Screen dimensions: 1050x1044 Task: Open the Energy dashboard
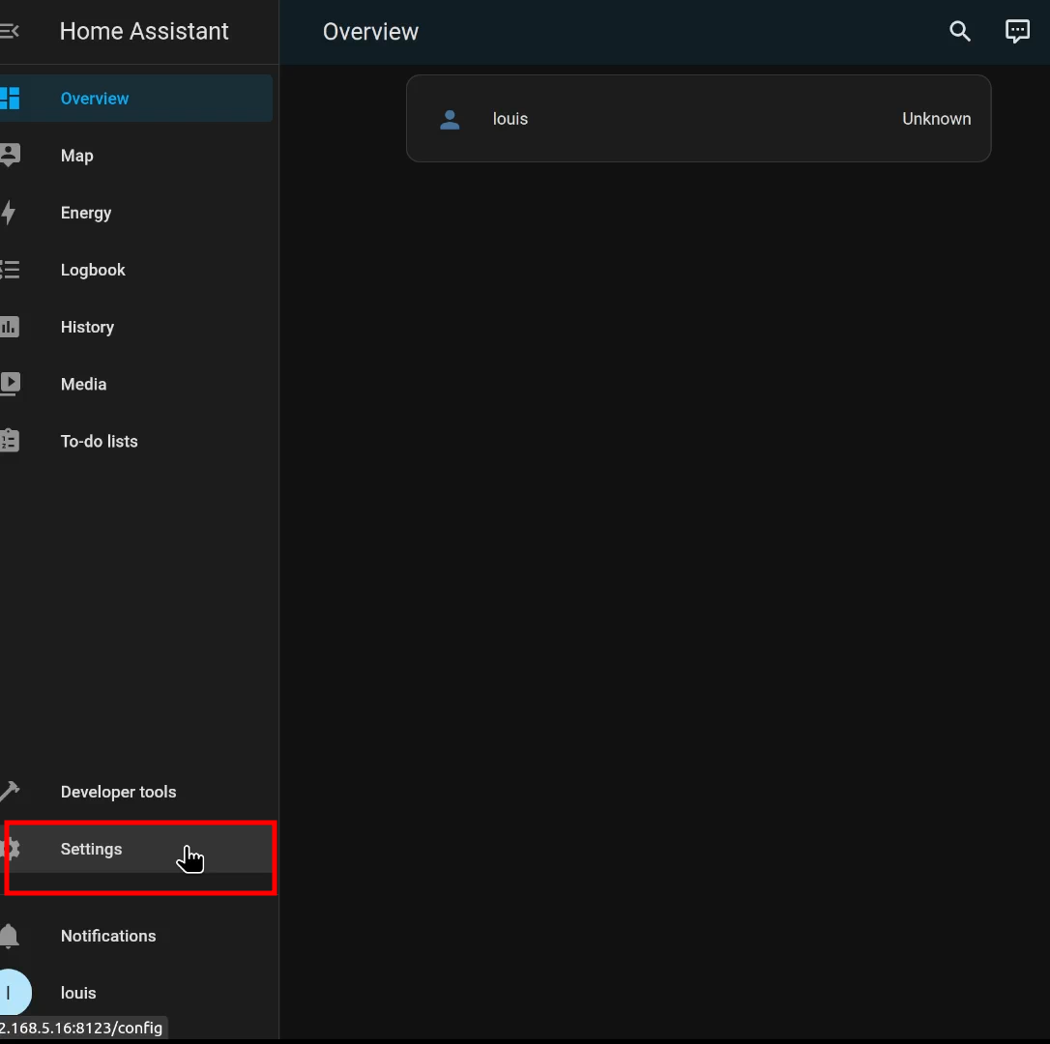pyautogui.click(x=136, y=213)
